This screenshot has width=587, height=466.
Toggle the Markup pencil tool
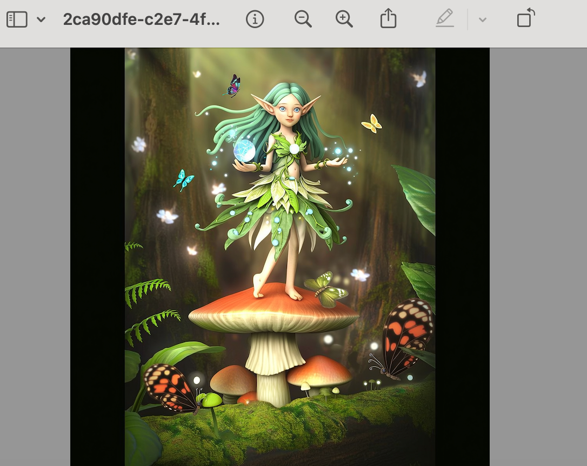pos(445,18)
